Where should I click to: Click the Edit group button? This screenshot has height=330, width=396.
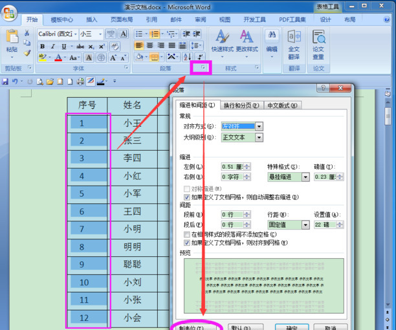[x=272, y=43]
